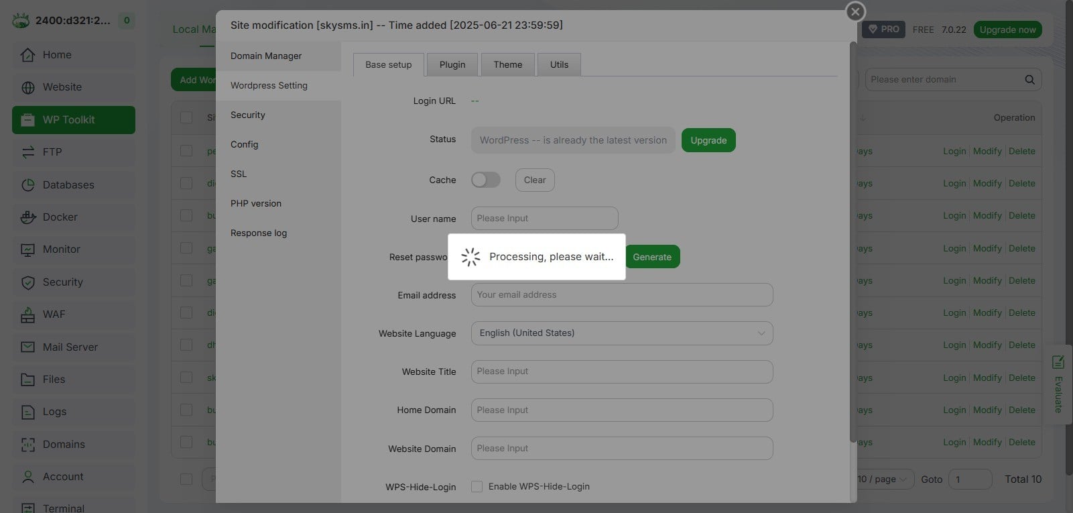The image size is (1073, 513).
Task: Click the search magnifier icon
Action: pos(1029,80)
